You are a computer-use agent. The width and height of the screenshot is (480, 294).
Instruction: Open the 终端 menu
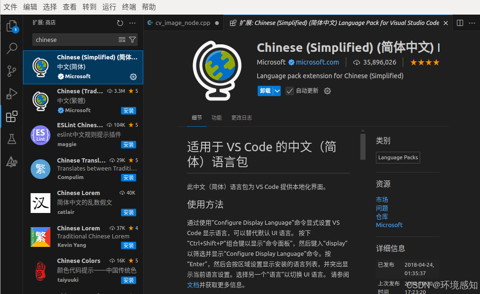click(x=129, y=7)
